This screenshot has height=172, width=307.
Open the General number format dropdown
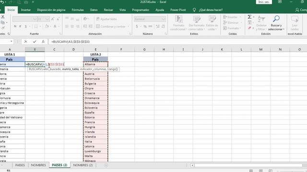[x=163, y=19]
